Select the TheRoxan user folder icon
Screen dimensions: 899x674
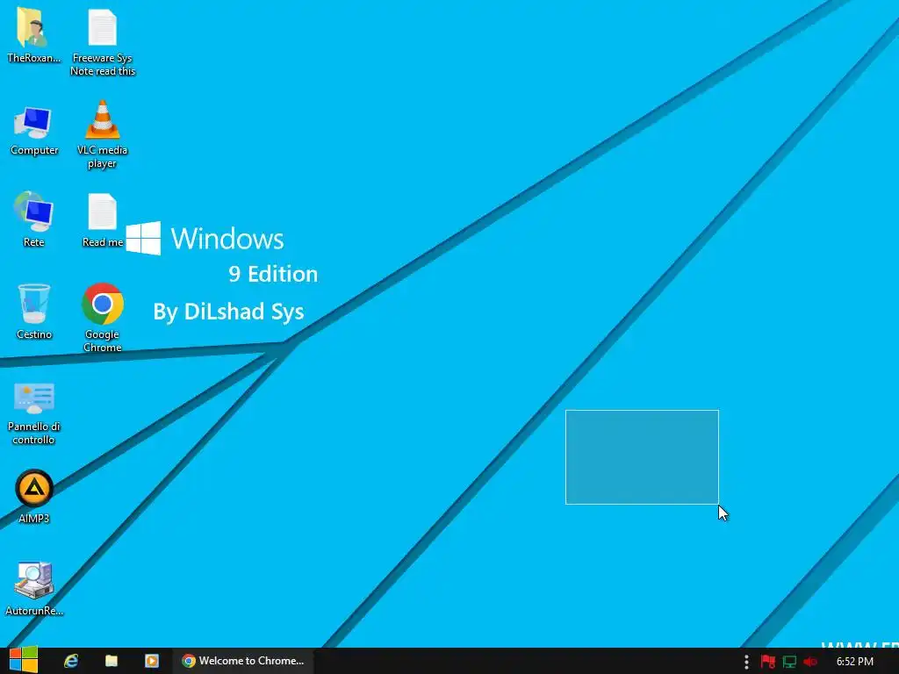pos(33,35)
